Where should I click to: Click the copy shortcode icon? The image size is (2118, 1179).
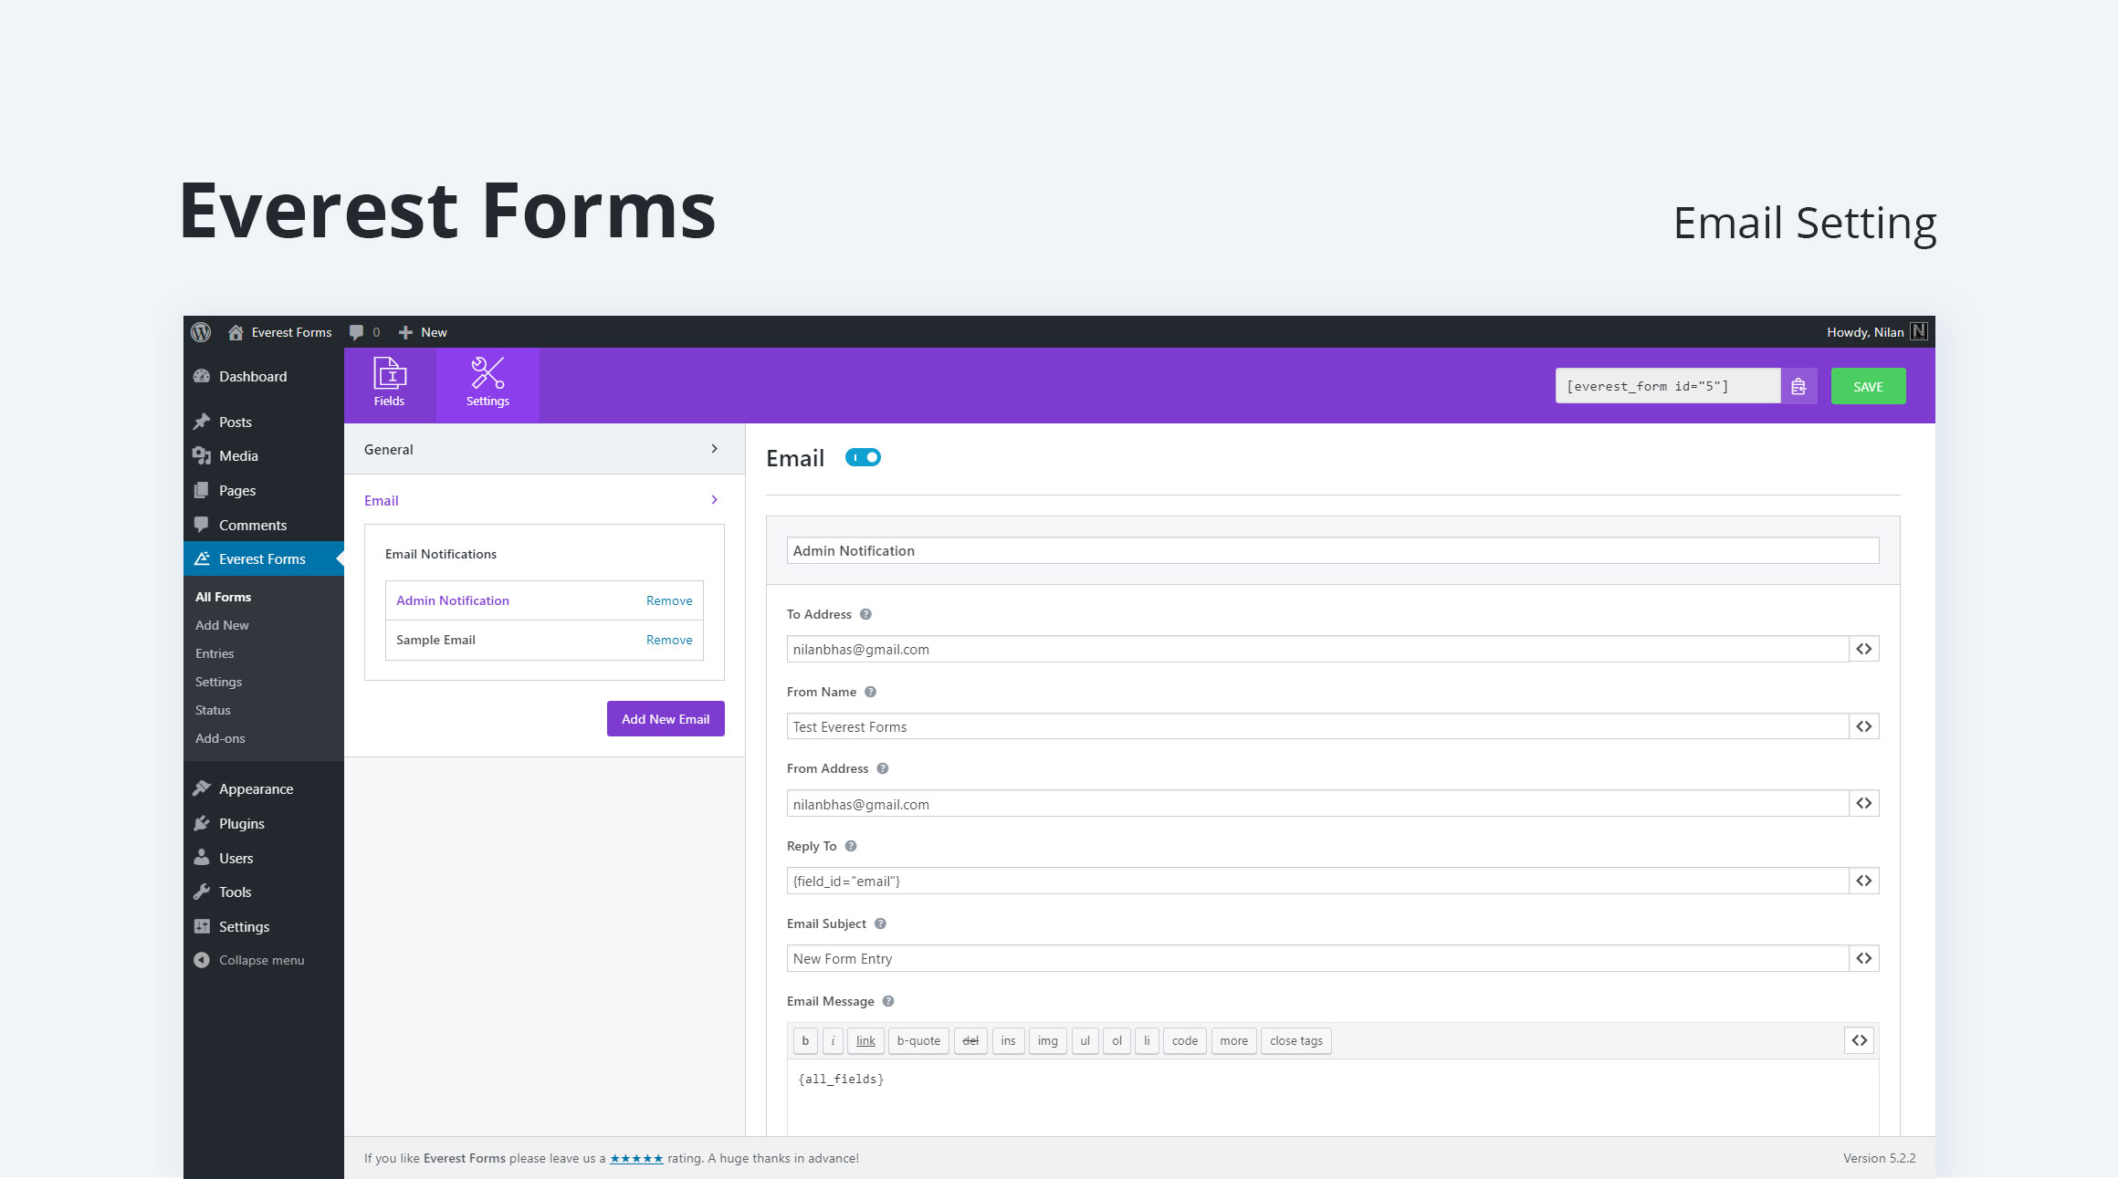pyautogui.click(x=1797, y=386)
